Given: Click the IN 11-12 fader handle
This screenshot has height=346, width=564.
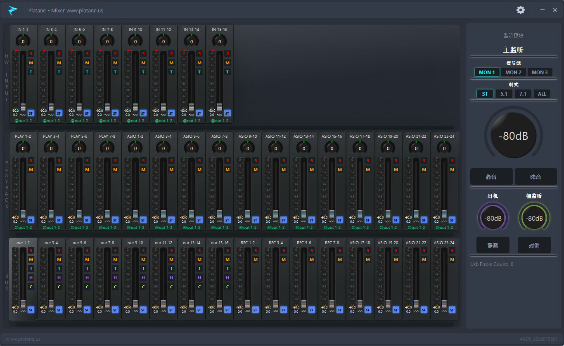Looking at the screenshot, I should [164, 107].
